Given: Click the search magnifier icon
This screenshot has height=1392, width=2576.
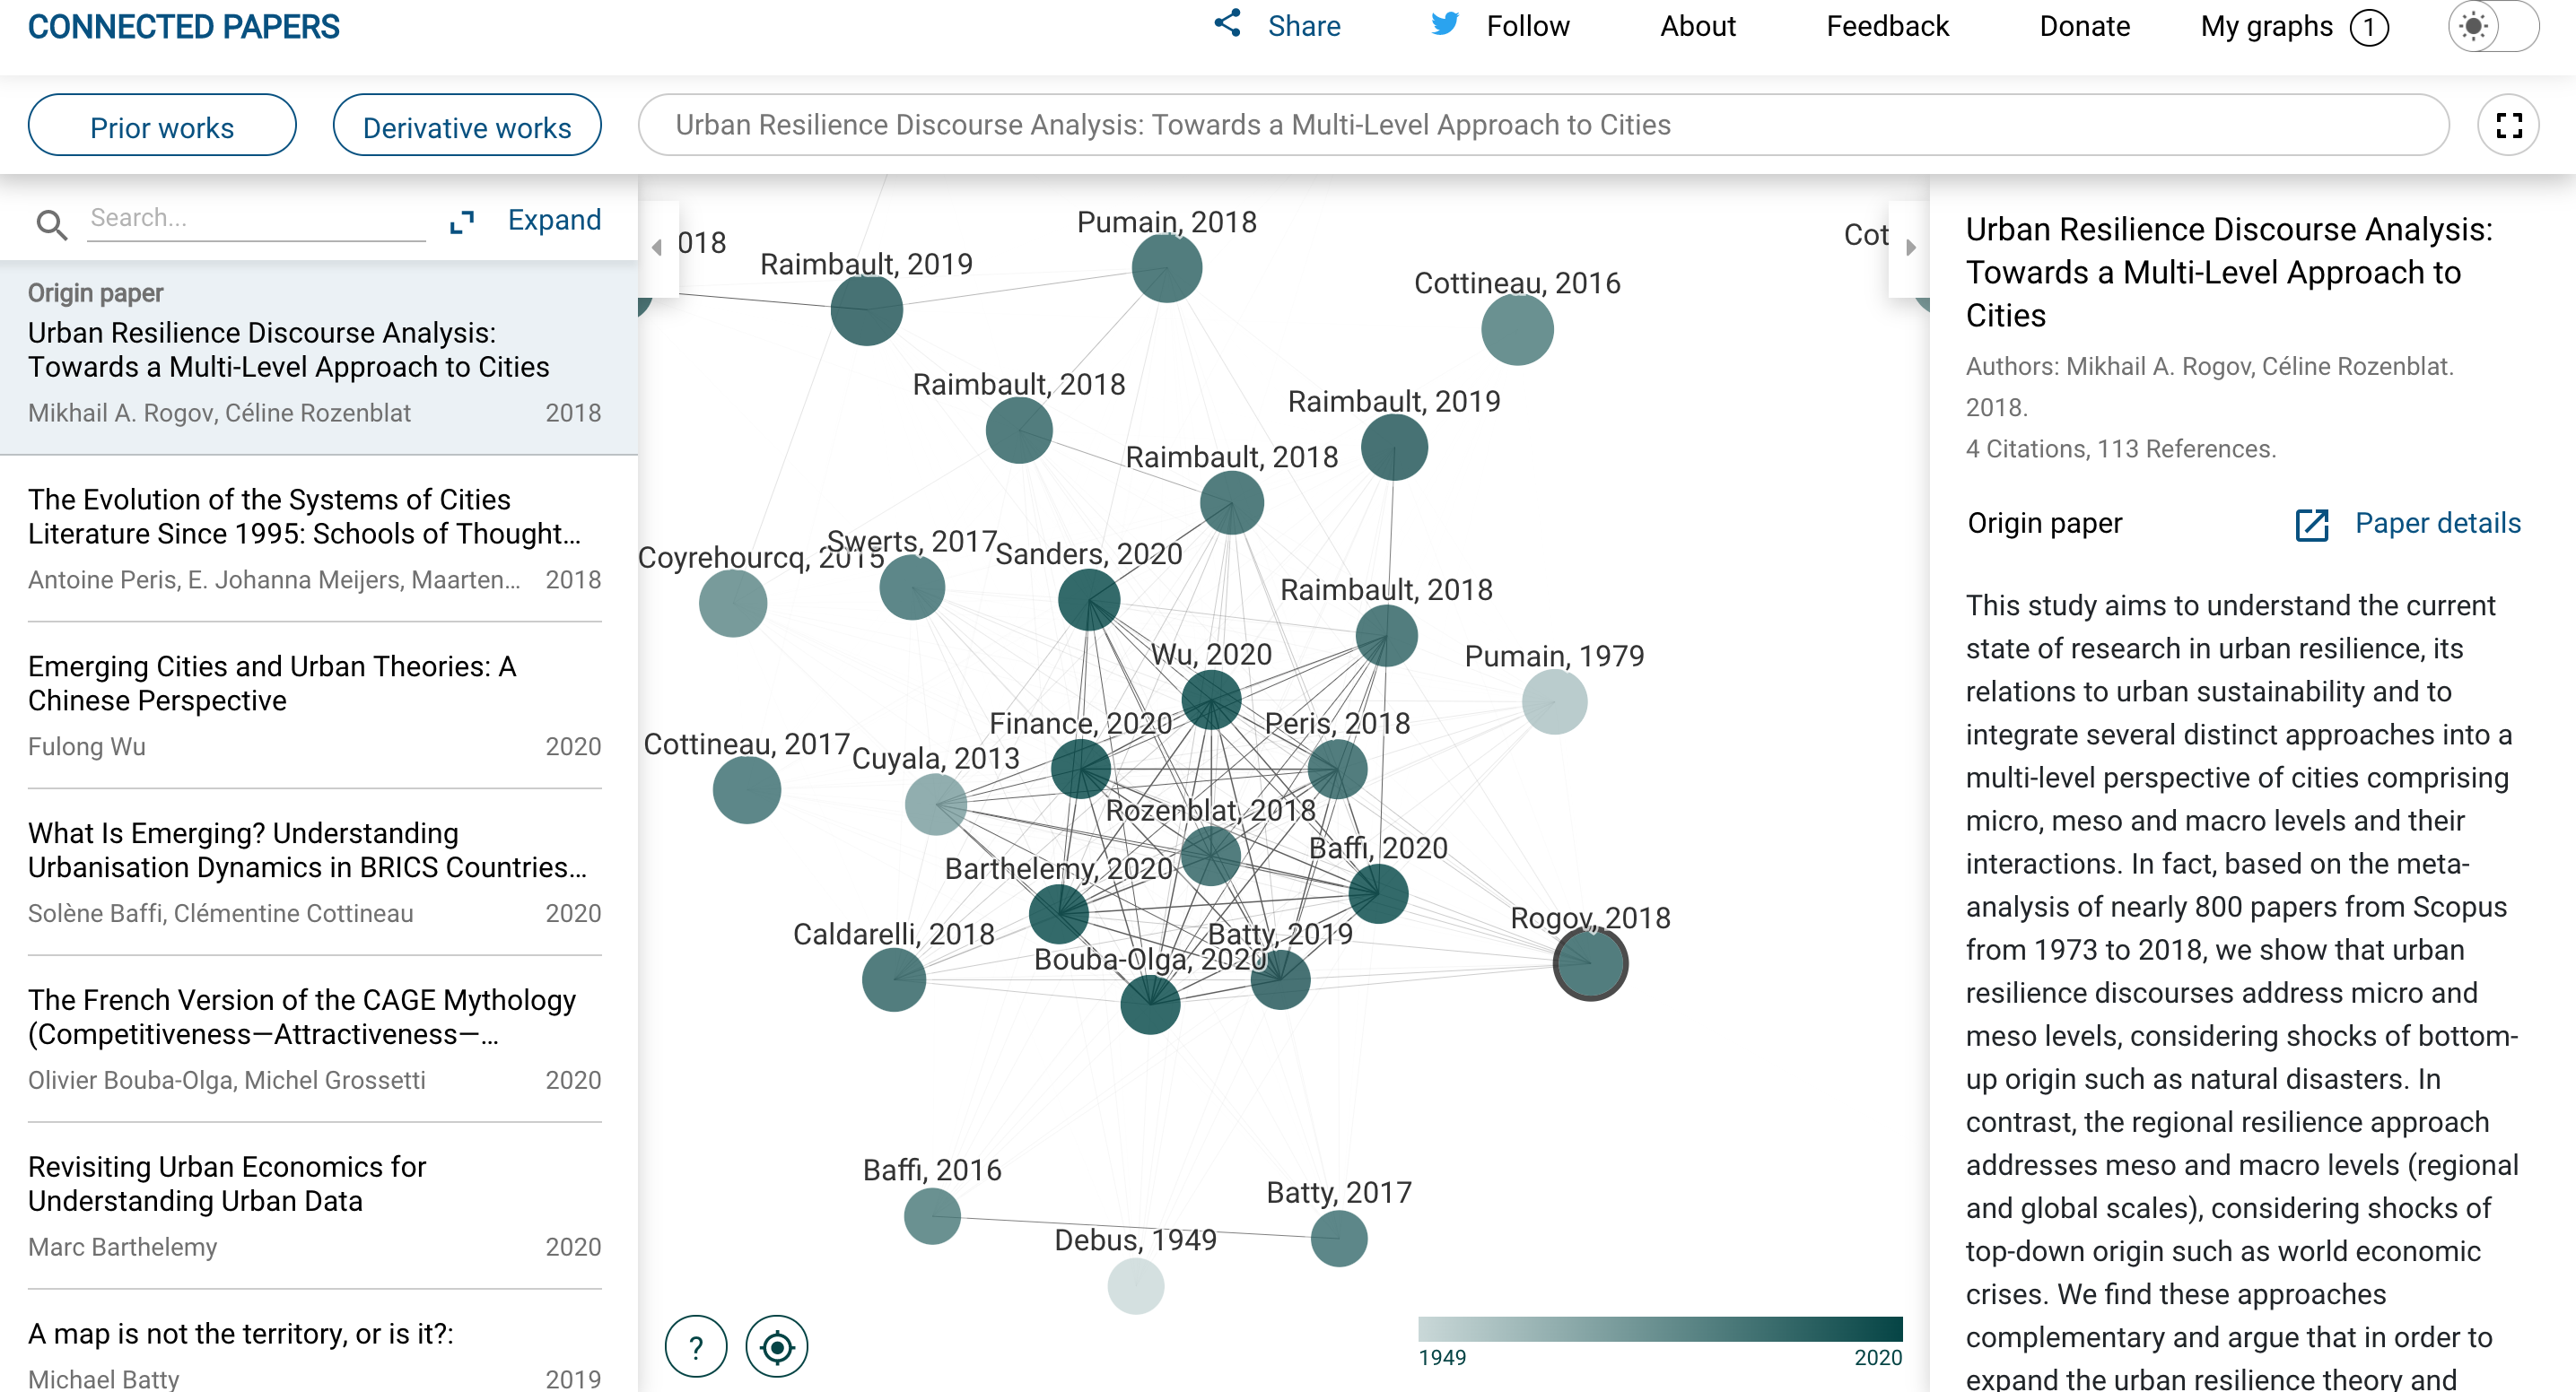Looking at the screenshot, I should (x=51, y=224).
